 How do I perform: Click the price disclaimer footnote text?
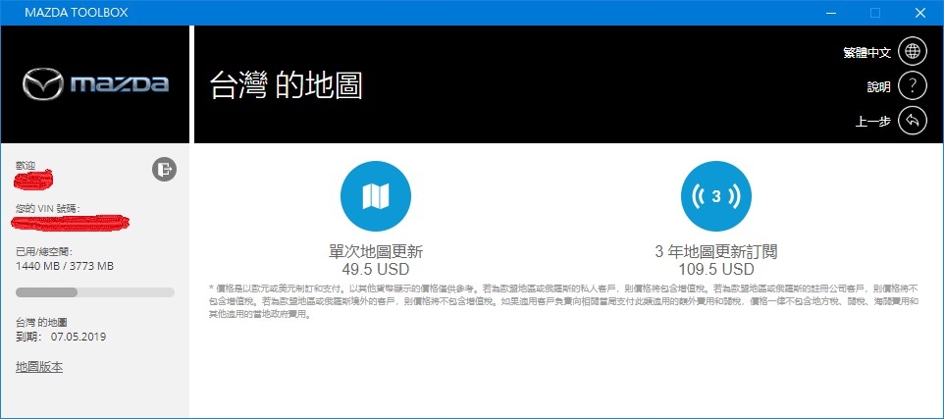563,301
